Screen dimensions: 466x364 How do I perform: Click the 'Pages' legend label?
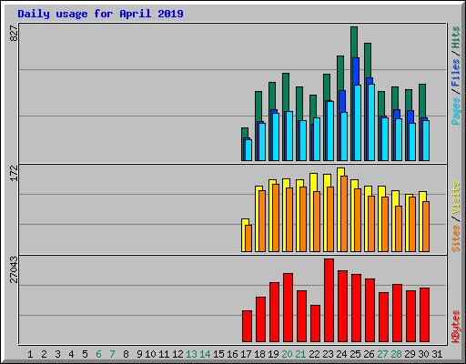456,111
